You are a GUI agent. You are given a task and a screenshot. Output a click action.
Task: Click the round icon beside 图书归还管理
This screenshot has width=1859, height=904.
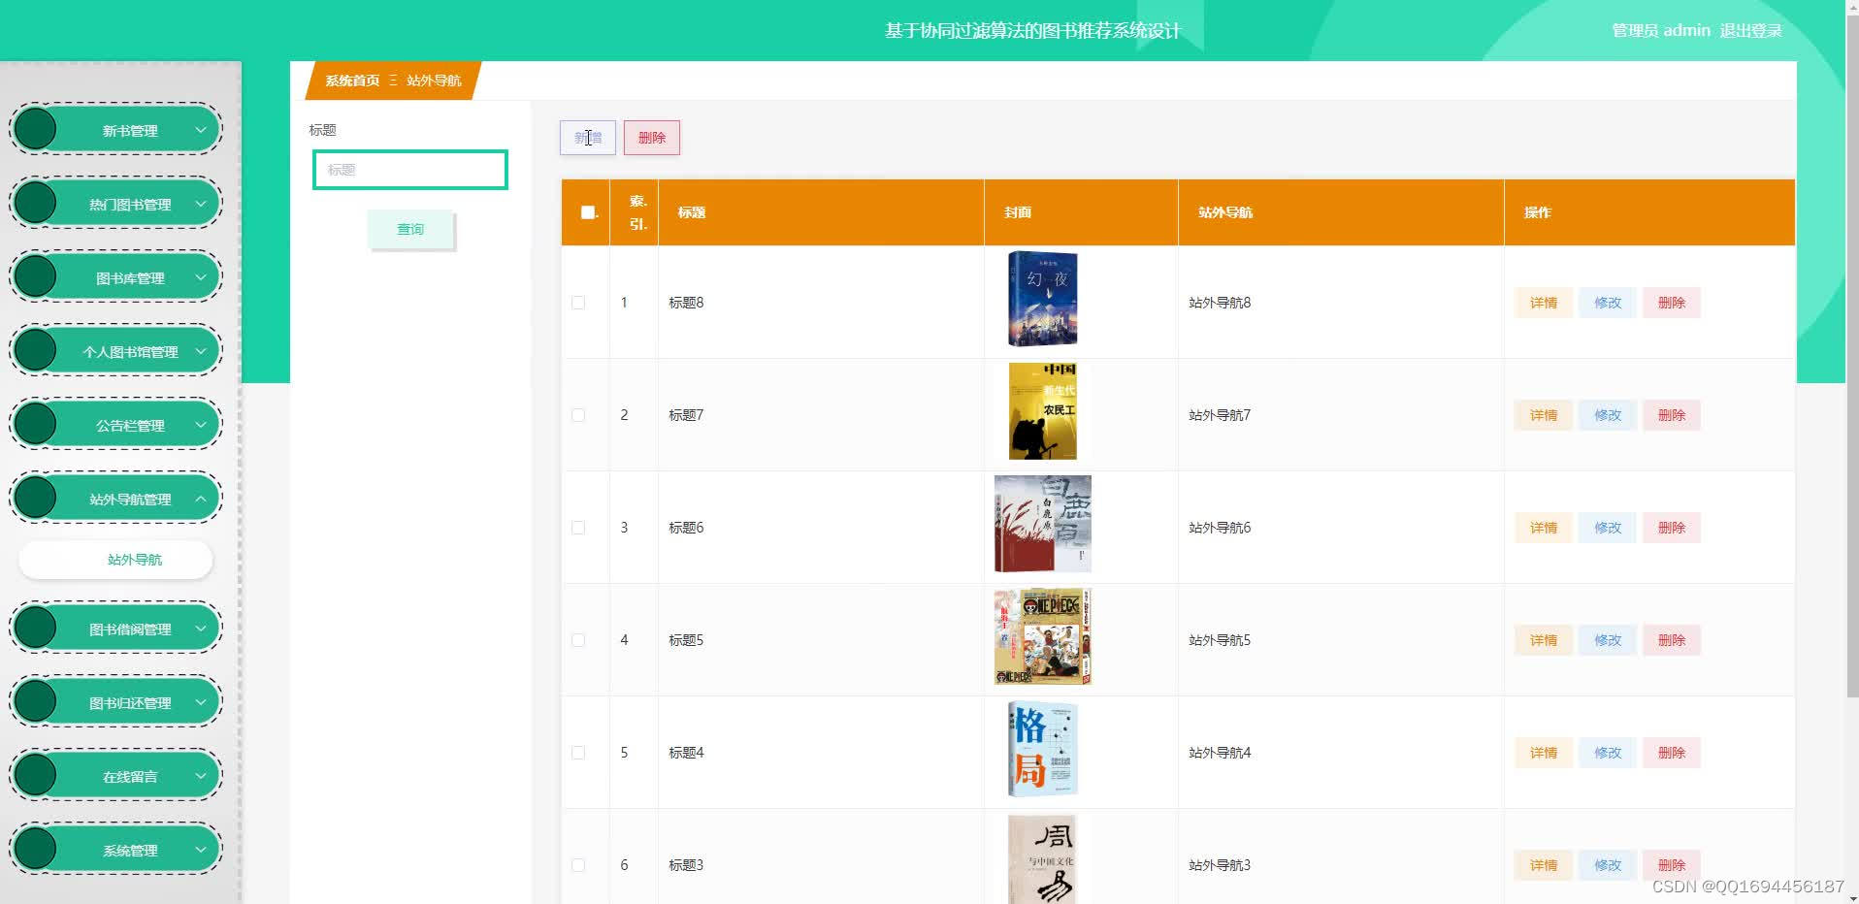click(x=36, y=701)
